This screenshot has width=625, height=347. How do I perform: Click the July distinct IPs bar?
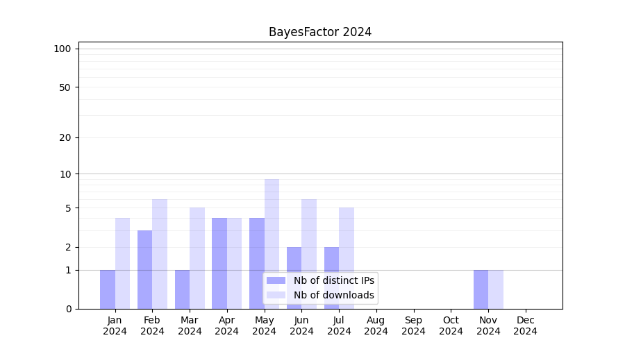coord(331,278)
